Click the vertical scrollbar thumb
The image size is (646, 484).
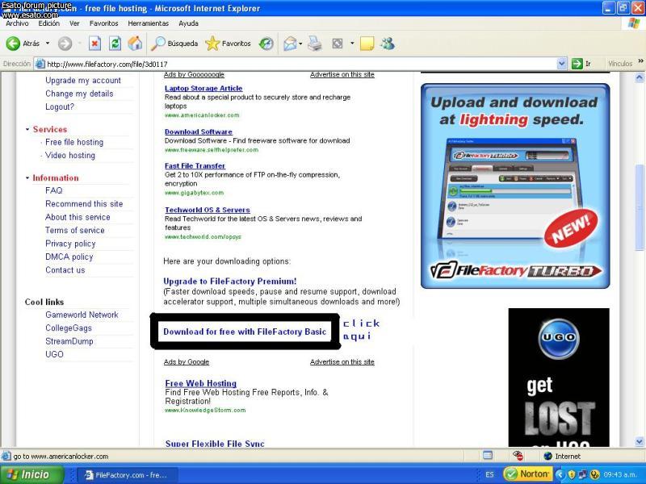coord(639,207)
